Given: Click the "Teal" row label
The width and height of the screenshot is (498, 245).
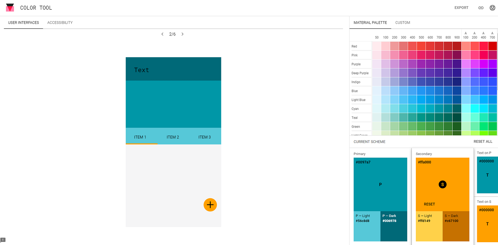Looking at the screenshot, I should [x=355, y=118].
